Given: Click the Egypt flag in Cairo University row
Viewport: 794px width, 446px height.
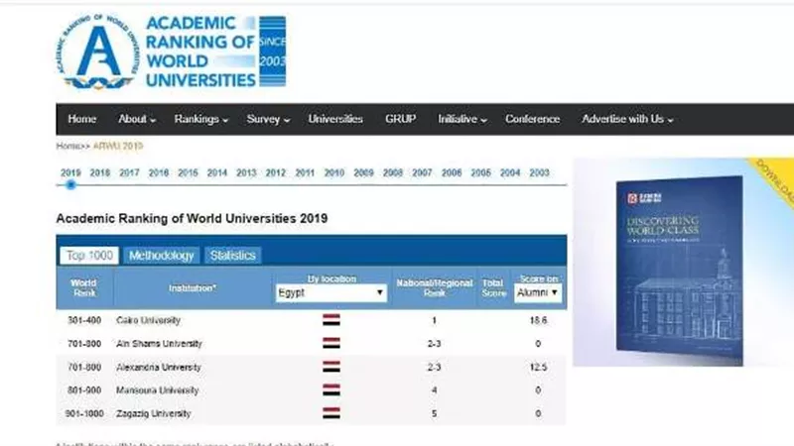Looking at the screenshot, I should point(331,320).
